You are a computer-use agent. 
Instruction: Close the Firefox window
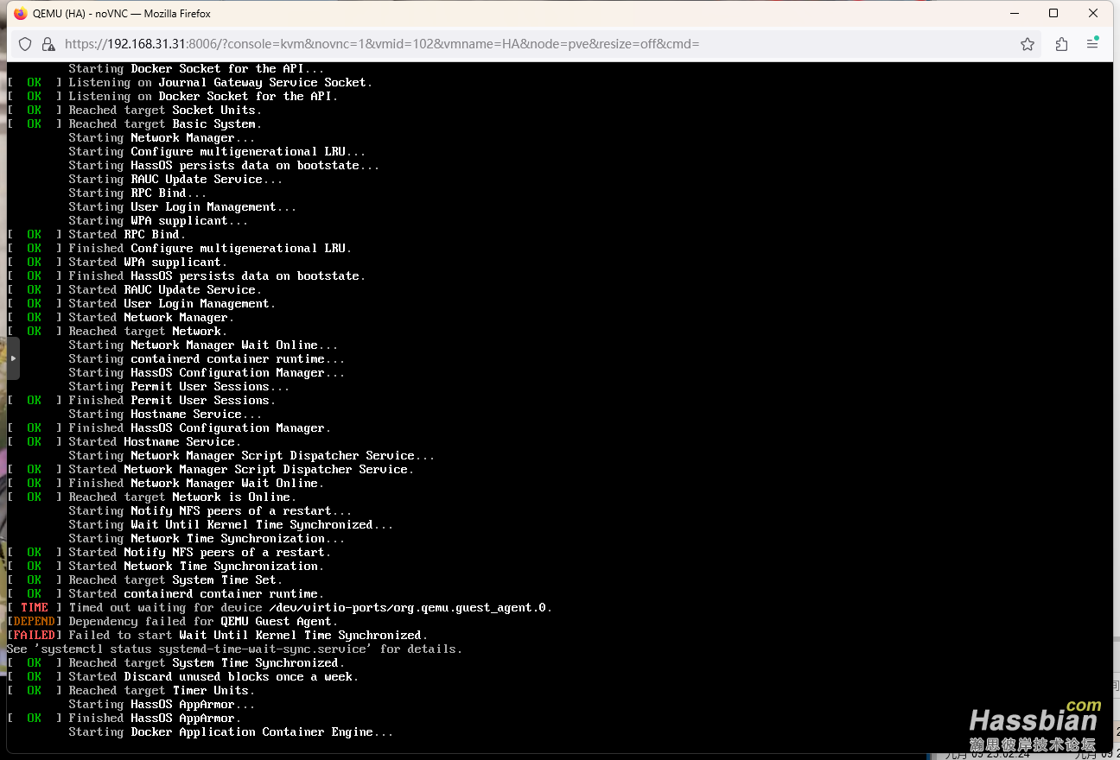point(1093,14)
